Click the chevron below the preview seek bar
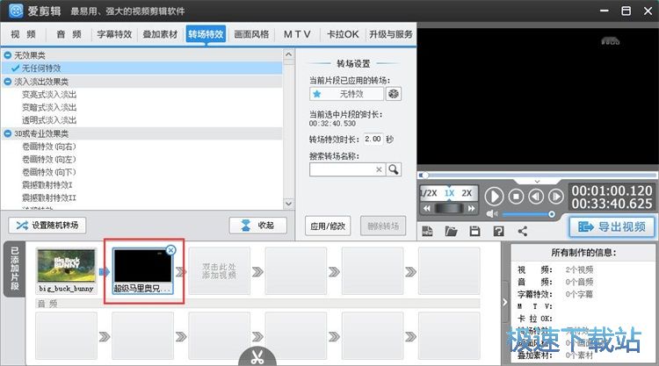 click(537, 182)
